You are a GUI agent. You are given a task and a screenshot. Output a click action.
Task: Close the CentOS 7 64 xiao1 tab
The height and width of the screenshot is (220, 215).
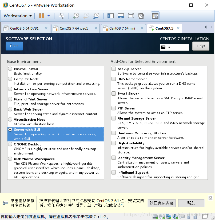[96, 28]
